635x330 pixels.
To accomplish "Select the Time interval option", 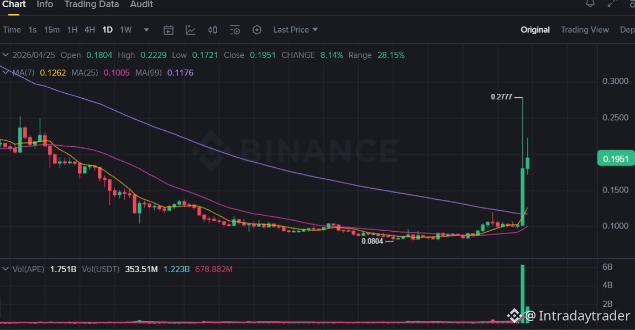I will (12, 30).
